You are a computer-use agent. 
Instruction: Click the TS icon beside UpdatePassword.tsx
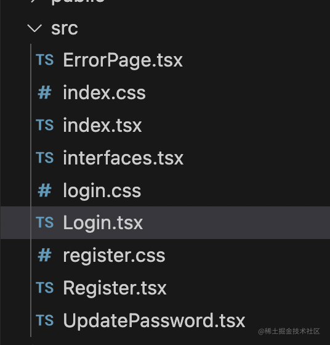[x=45, y=320]
